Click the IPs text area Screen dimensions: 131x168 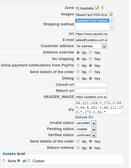100,108
